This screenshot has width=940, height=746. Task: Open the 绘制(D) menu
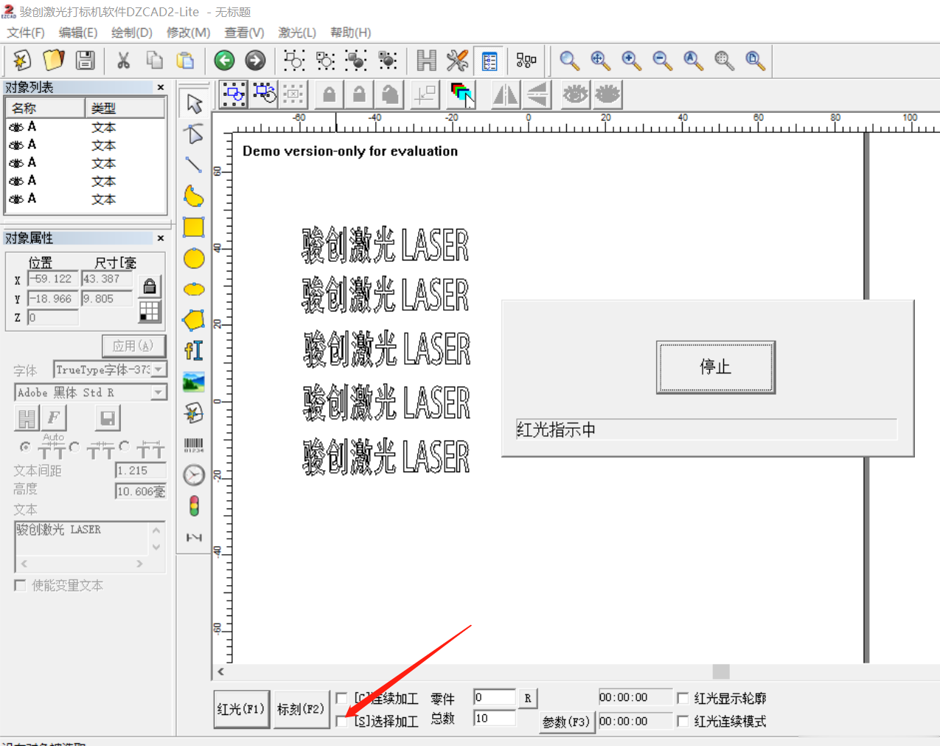click(x=132, y=32)
